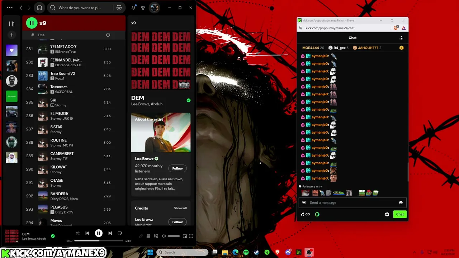Image resolution: width=459 pixels, height=258 pixels.
Task: Open Connect to a device menu
Action: 156,236
